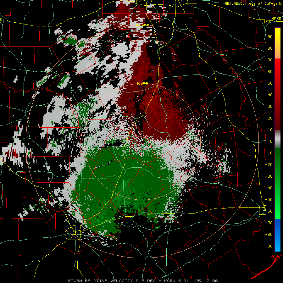Click the -60 value on the velocity scale
This screenshot has width=283, height=283.
pyautogui.click(x=269, y=211)
